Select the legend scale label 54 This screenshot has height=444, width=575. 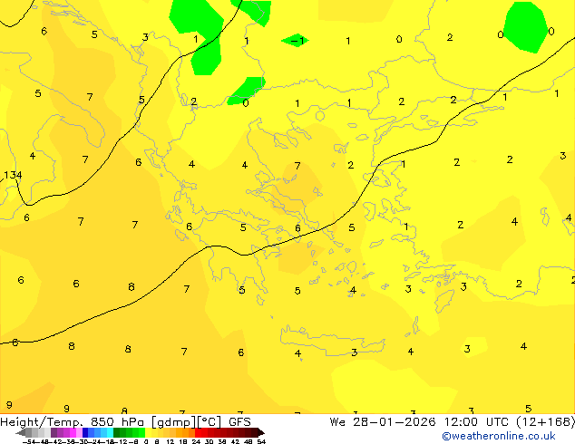(261, 441)
